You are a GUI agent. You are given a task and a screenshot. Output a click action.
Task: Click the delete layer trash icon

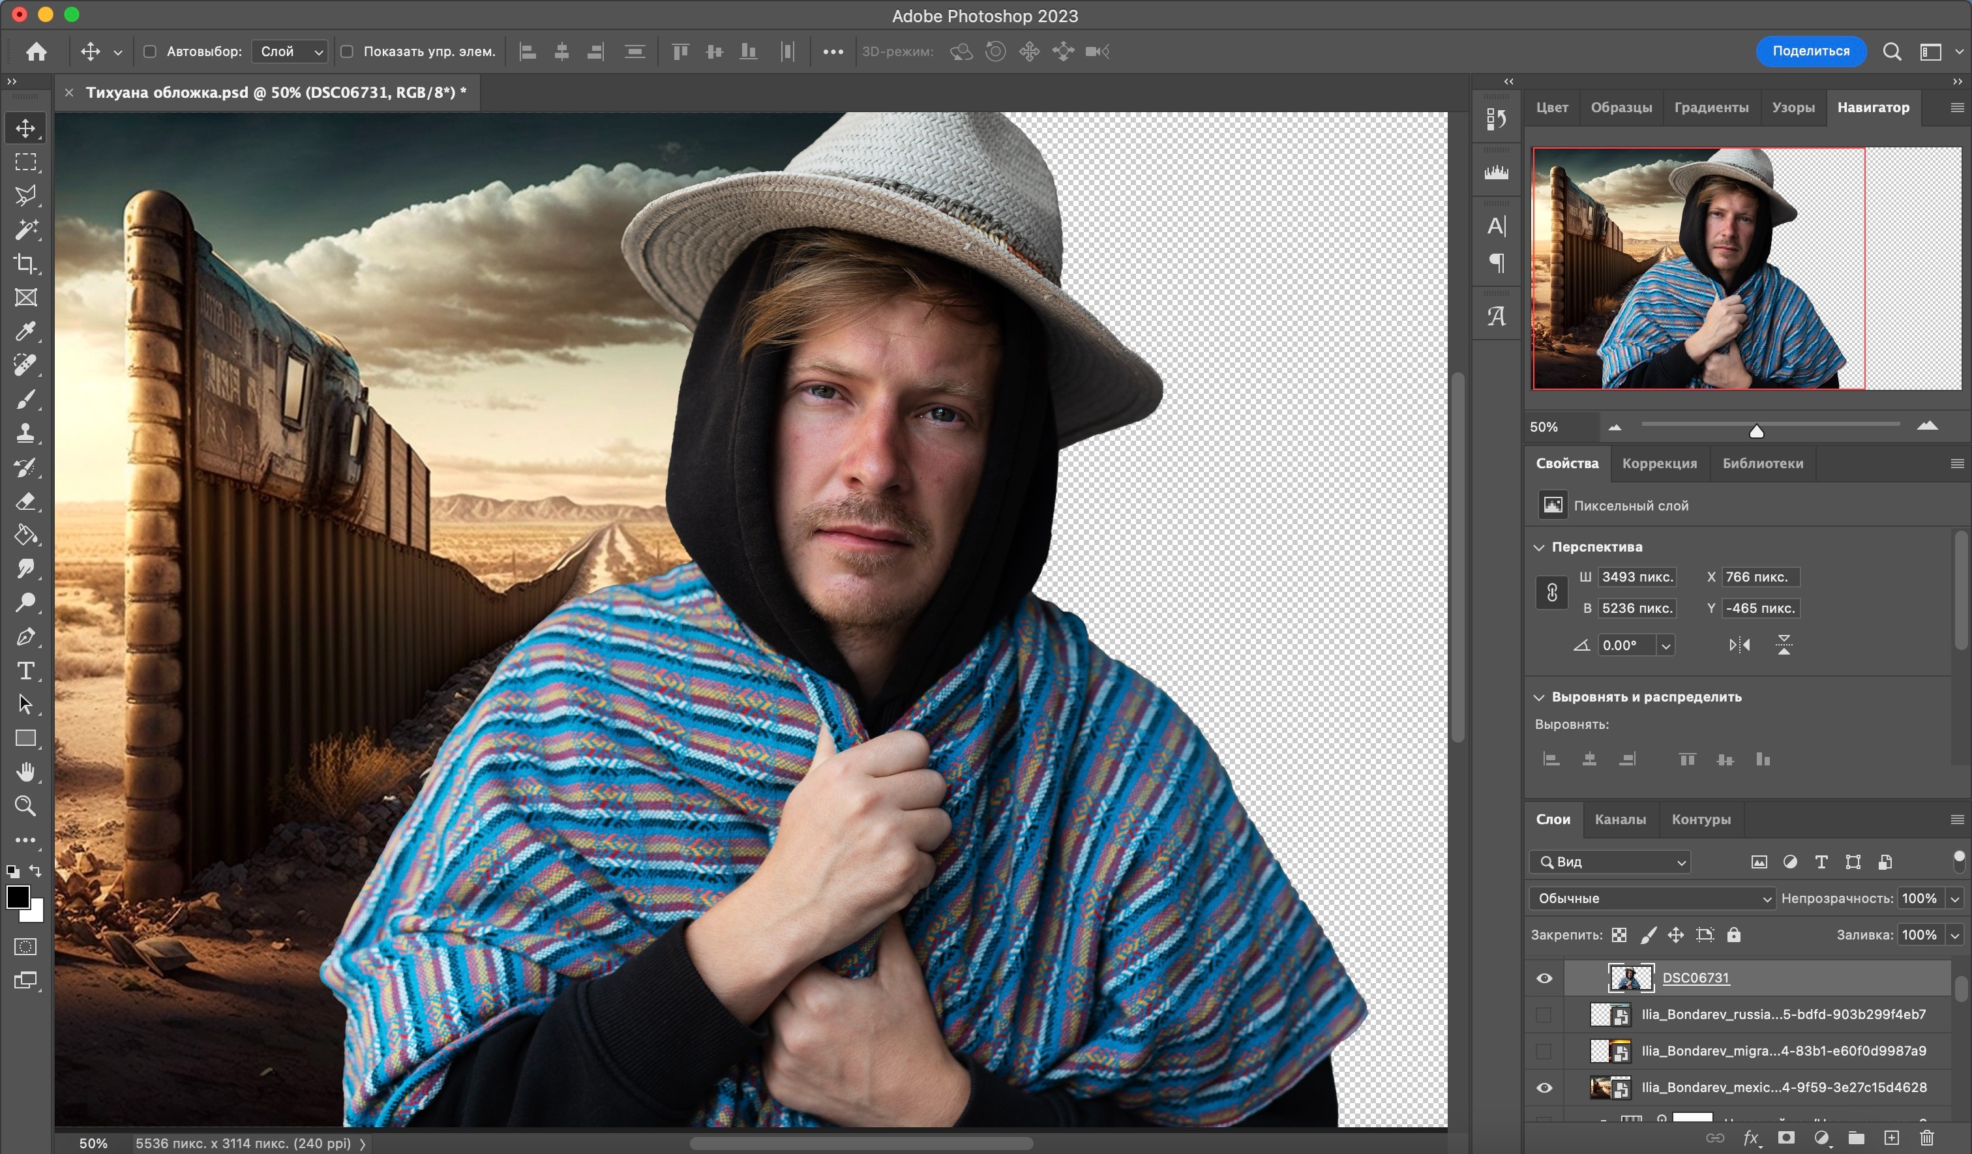click(x=1926, y=1138)
